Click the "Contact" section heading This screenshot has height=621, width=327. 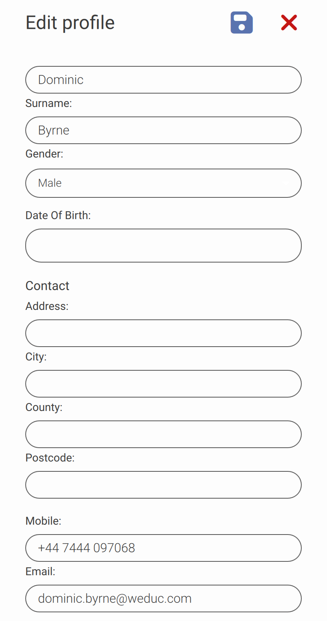pyautogui.click(x=47, y=286)
